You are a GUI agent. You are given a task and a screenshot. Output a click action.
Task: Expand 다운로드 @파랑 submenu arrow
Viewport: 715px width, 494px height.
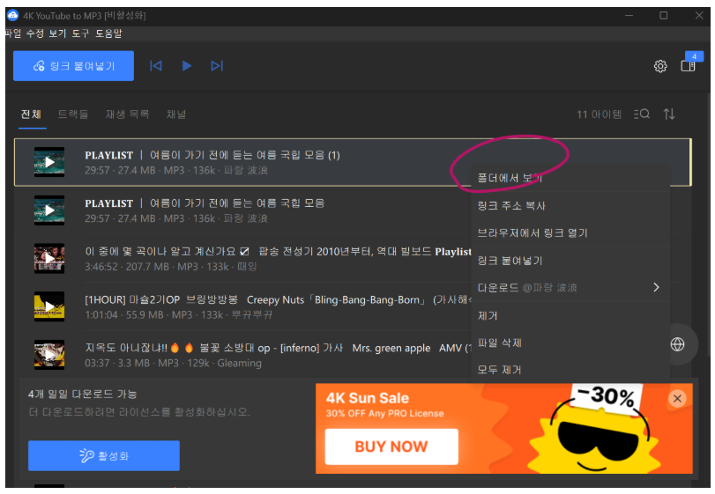coord(656,287)
